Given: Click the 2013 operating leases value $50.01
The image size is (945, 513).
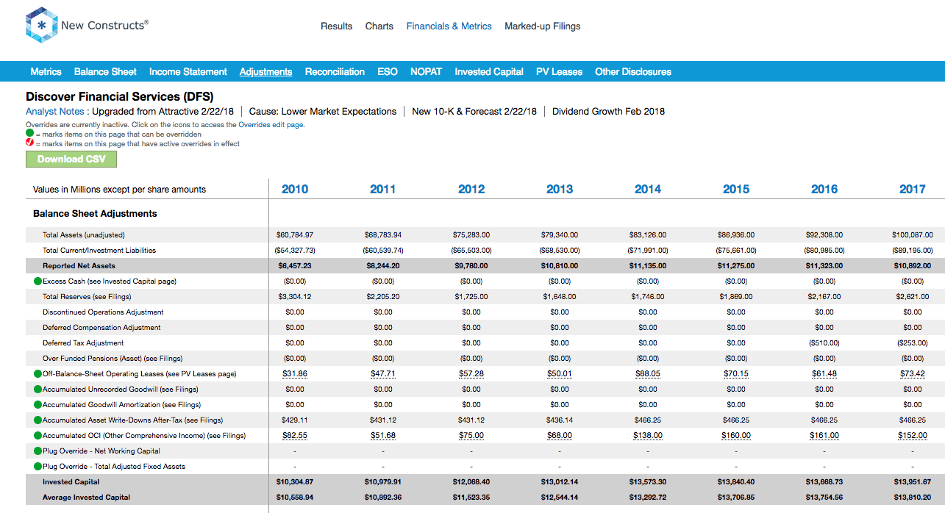Looking at the screenshot, I should [x=560, y=374].
